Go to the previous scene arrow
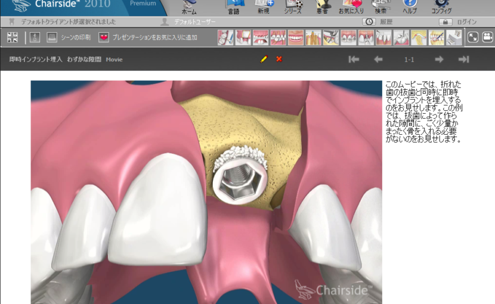This screenshot has width=495, height=304. tap(378, 60)
